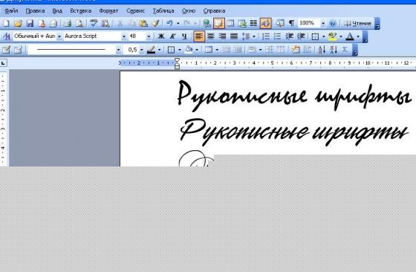
Task: Sort table ascending
Action: click(x=322, y=50)
